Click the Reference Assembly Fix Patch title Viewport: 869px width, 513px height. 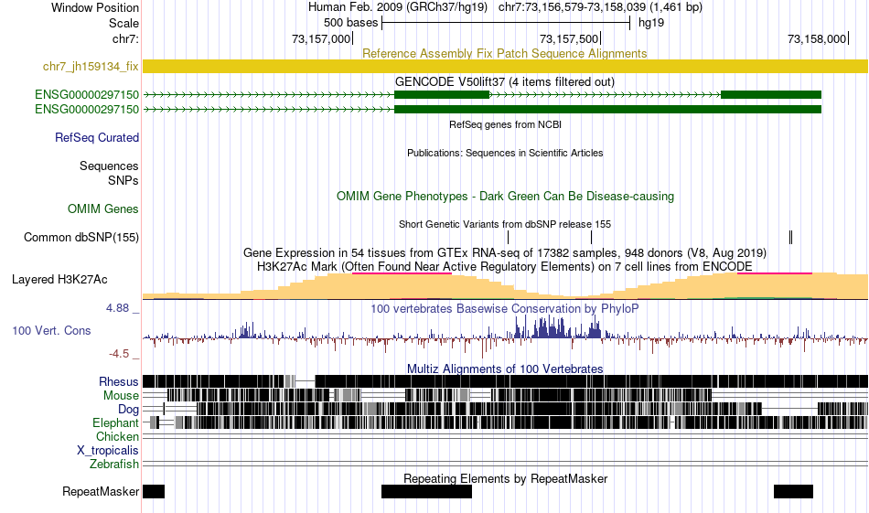505,53
